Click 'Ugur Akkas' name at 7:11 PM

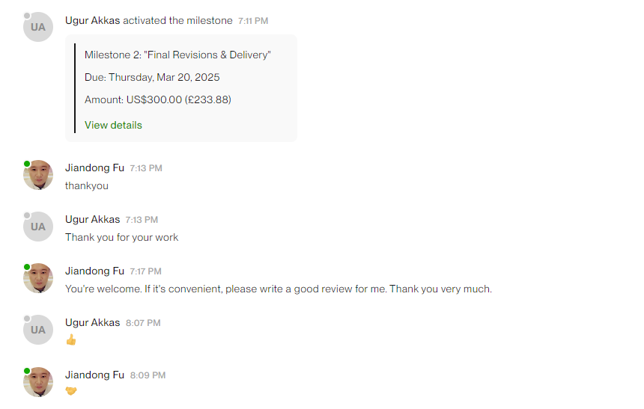(92, 20)
